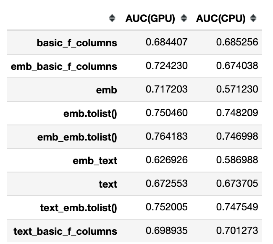Click the CPU value 0.701273
This screenshot has height=244, width=273.
point(237,231)
